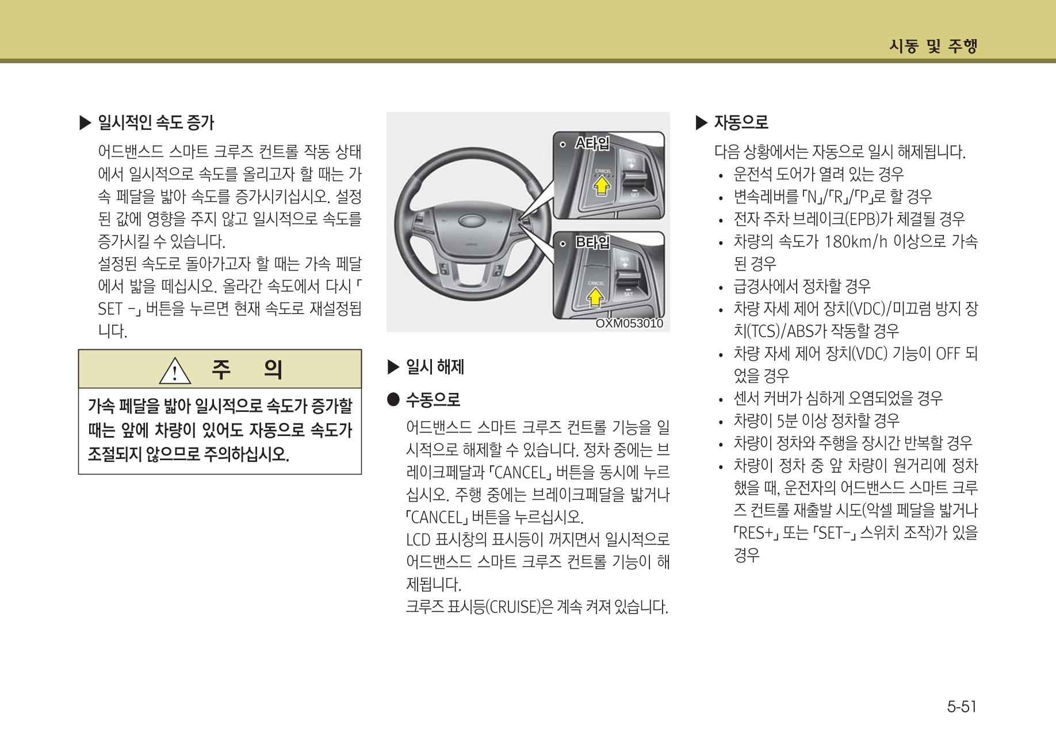Click the line 'CANCEL 버튼을 누르십시오.'
This screenshot has height=752, width=1056.
[x=495, y=518]
